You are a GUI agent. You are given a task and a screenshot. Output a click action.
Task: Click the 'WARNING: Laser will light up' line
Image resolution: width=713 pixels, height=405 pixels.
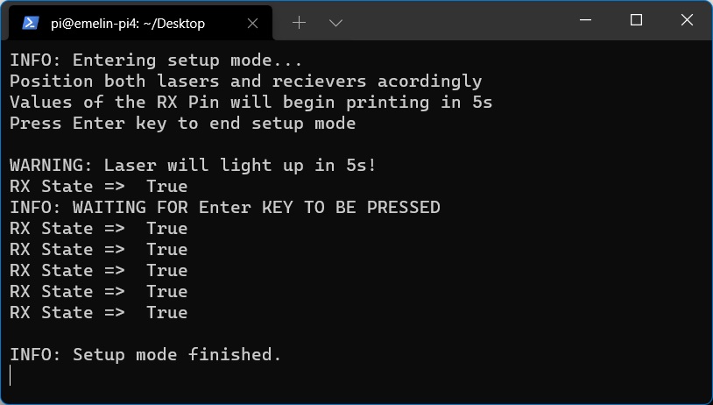(194, 165)
